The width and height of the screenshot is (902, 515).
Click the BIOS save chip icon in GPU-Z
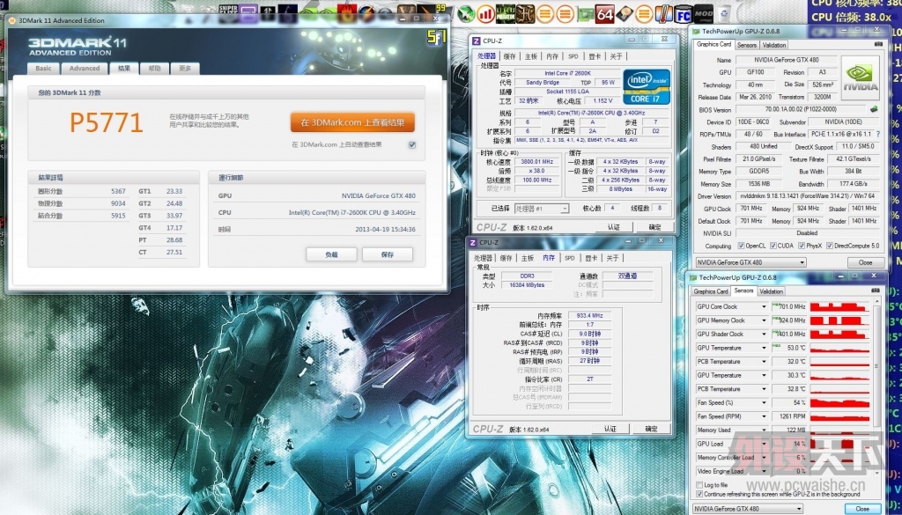(x=875, y=109)
